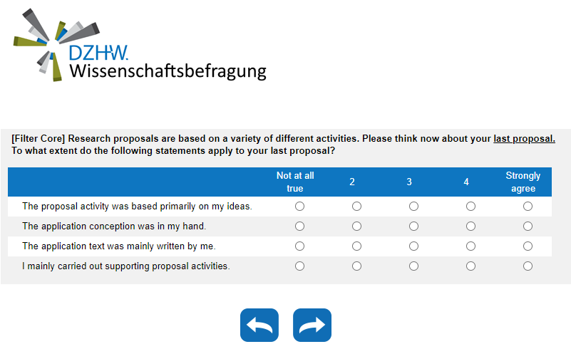Click 'The application text was mainly written by me' label
The image size is (571, 349).
click(x=119, y=246)
